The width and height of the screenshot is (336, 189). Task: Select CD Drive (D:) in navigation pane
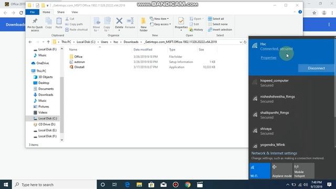pos(44,124)
